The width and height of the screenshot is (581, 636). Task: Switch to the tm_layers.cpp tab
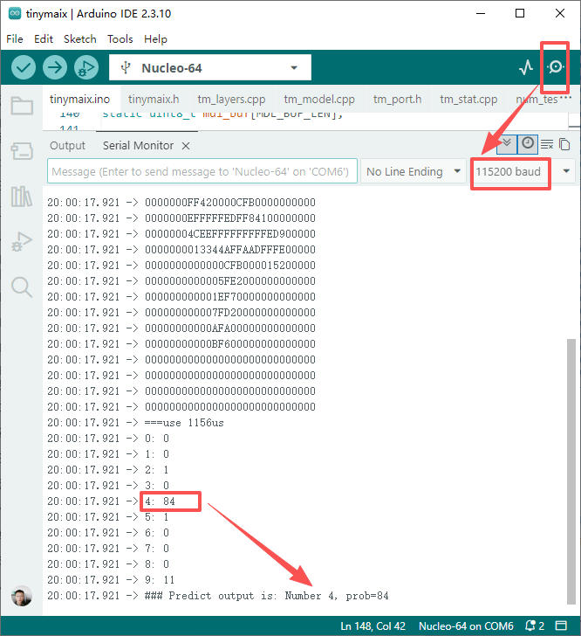tap(231, 99)
